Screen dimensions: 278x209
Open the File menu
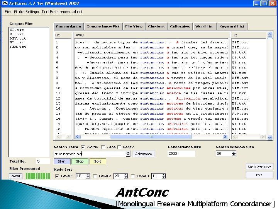pos(7,12)
